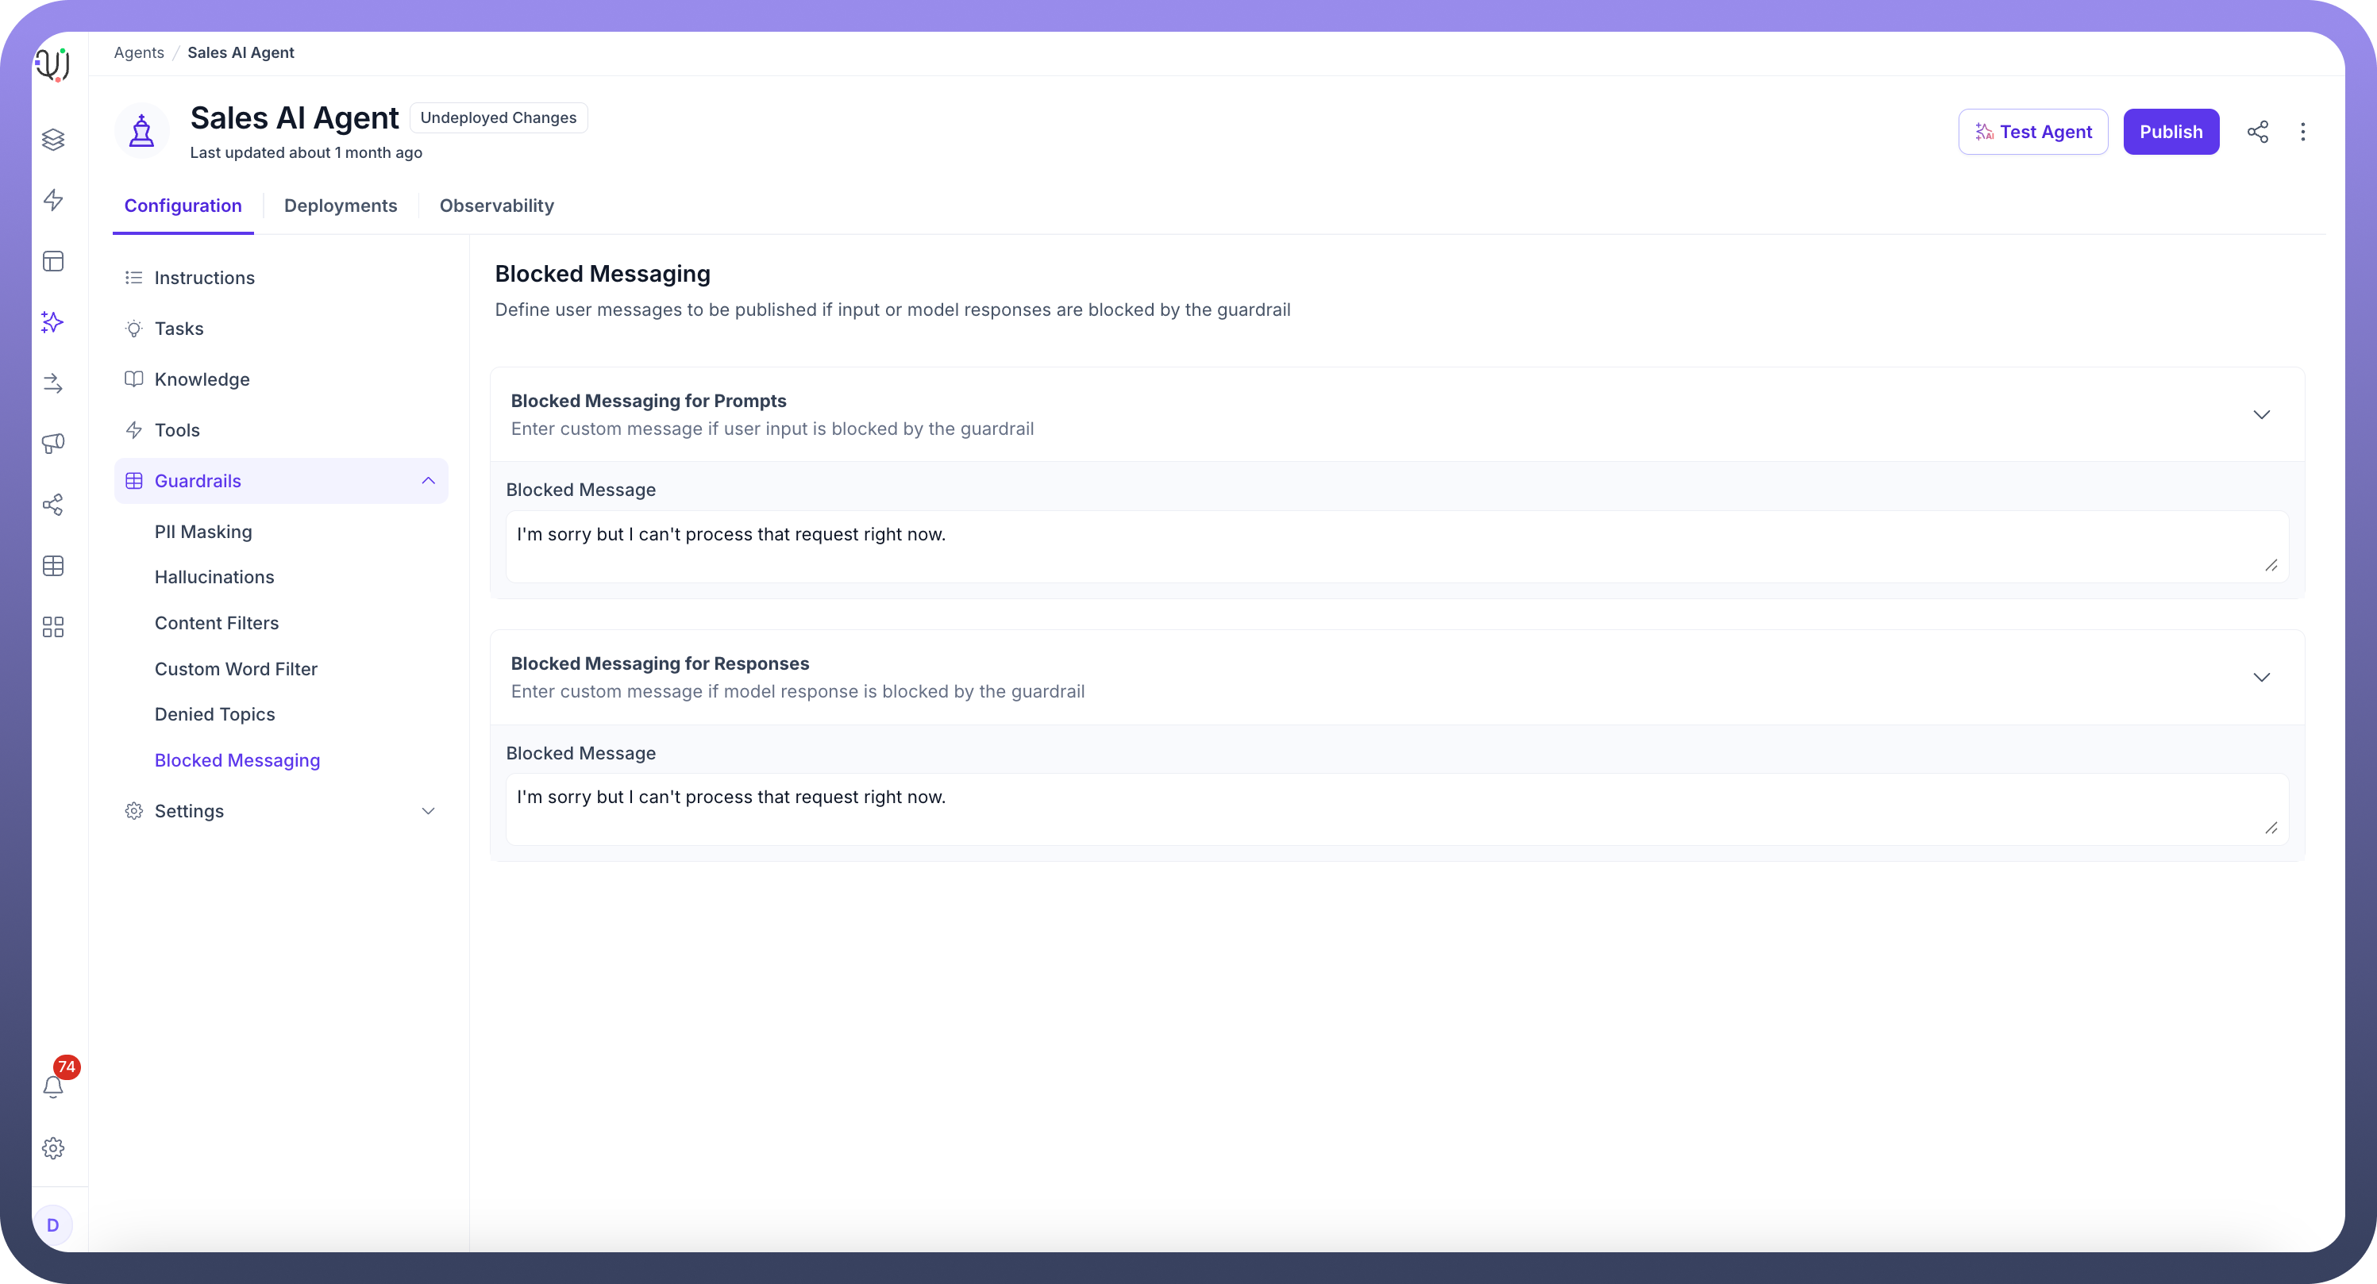
Task: Click the Test Agent button
Action: [x=2032, y=132]
